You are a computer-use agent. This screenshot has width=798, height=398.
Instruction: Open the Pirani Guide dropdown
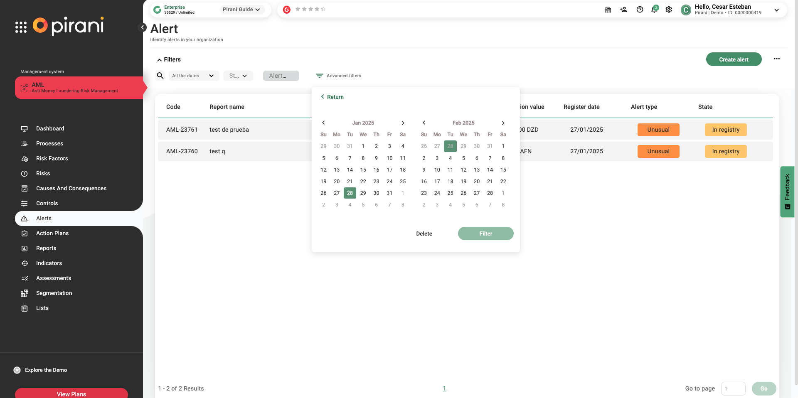point(241,10)
